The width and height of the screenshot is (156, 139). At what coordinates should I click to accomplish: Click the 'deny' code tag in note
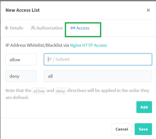[61, 91]
